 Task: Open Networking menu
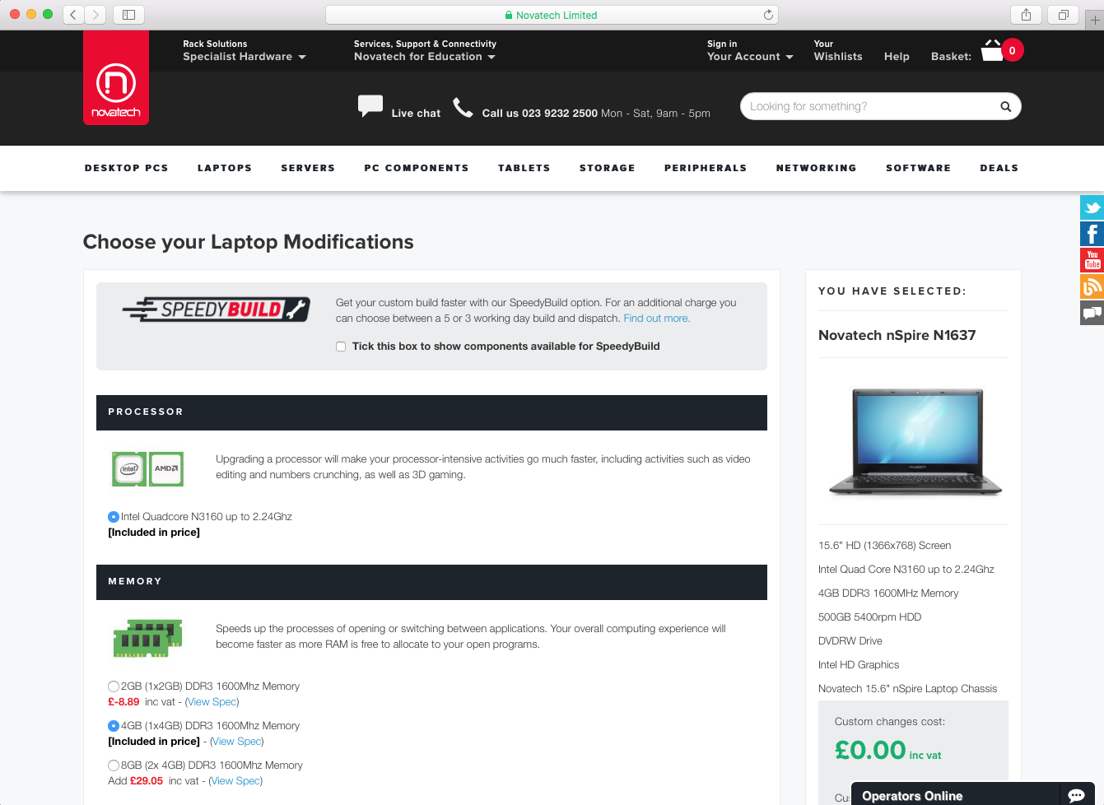817,168
